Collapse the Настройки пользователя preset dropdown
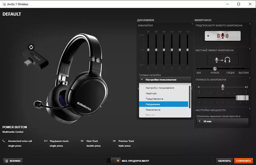This screenshot has height=165, width=256. 165,80
